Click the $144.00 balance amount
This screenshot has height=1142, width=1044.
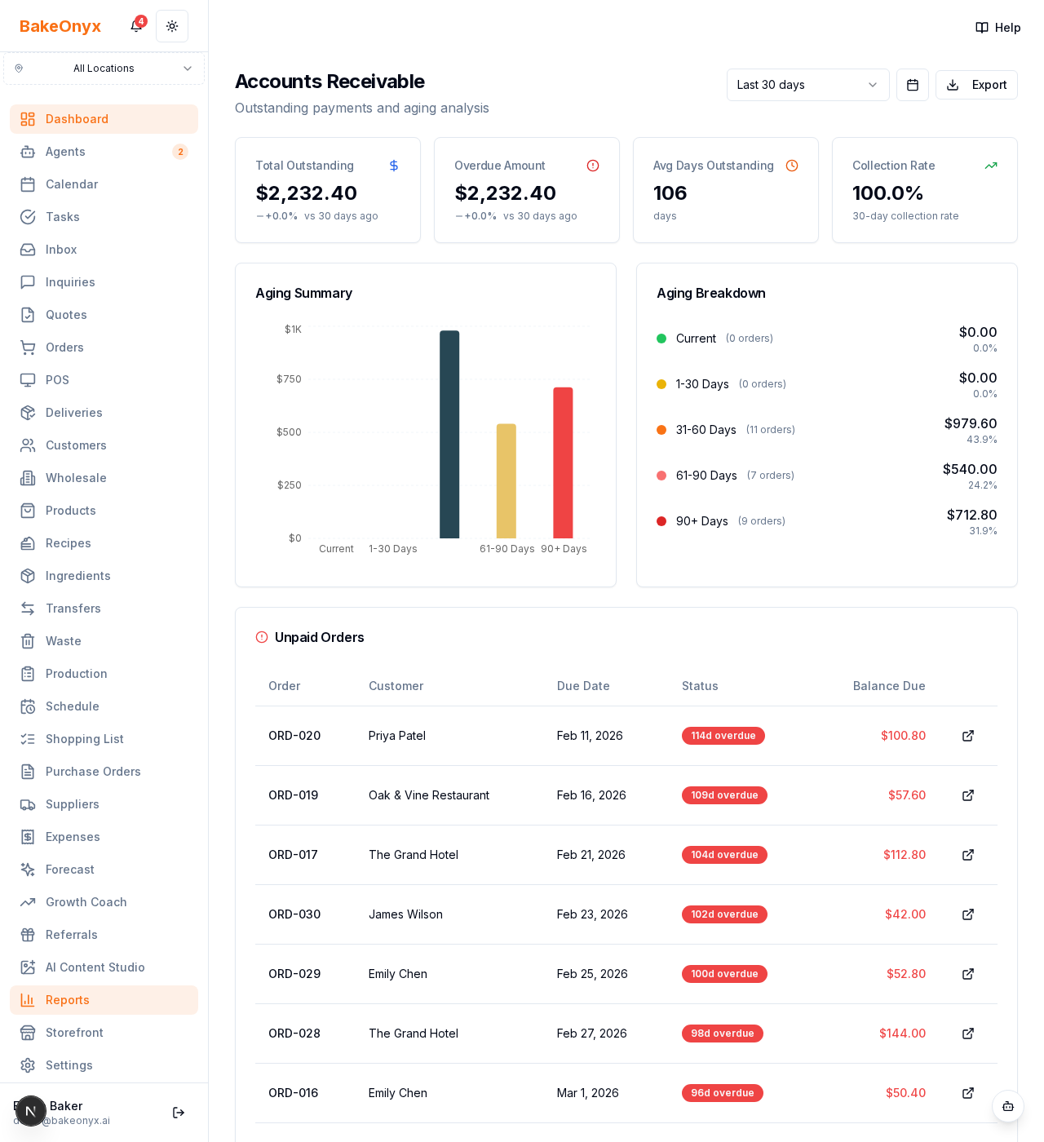point(902,1034)
